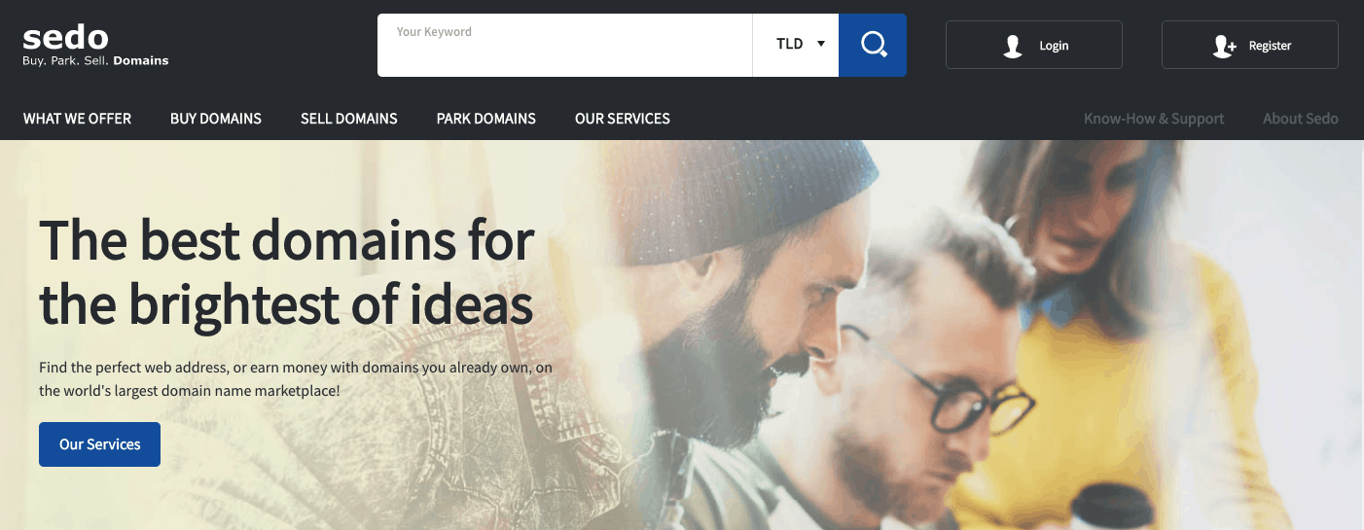This screenshot has width=1364, height=530.
Task: Focus the Your Keyword search field
Action: (x=564, y=45)
